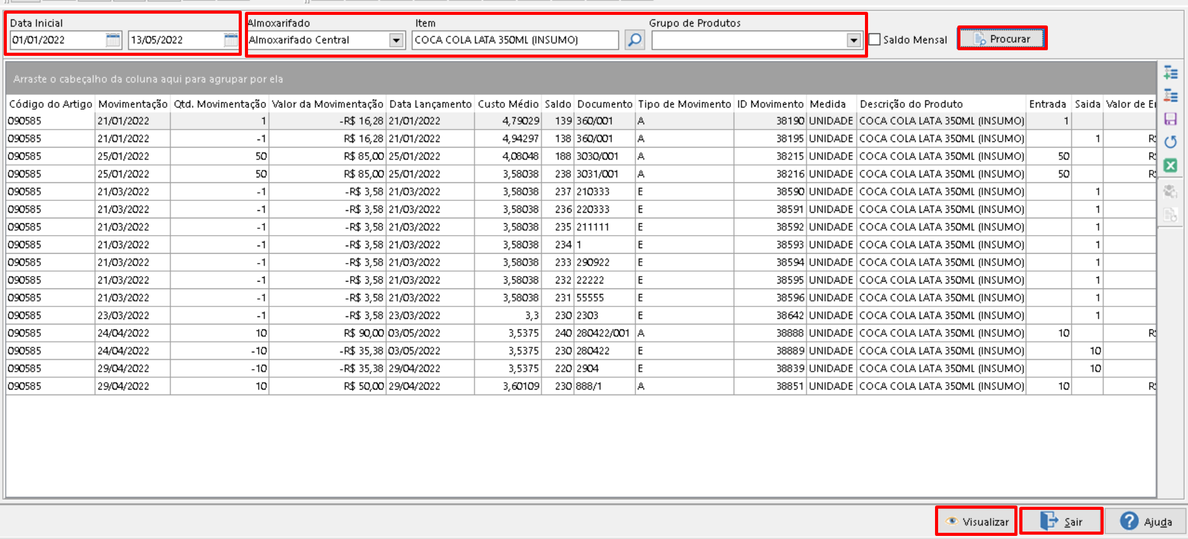The image size is (1188, 539).
Task: Sort by Custo Médio column header
Action: click(x=508, y=104)
